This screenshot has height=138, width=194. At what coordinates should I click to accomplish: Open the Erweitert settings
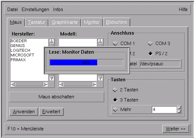coord(51,112)
